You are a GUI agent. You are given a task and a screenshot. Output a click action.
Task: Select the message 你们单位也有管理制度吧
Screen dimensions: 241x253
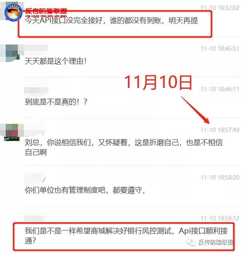coord(85,190)
